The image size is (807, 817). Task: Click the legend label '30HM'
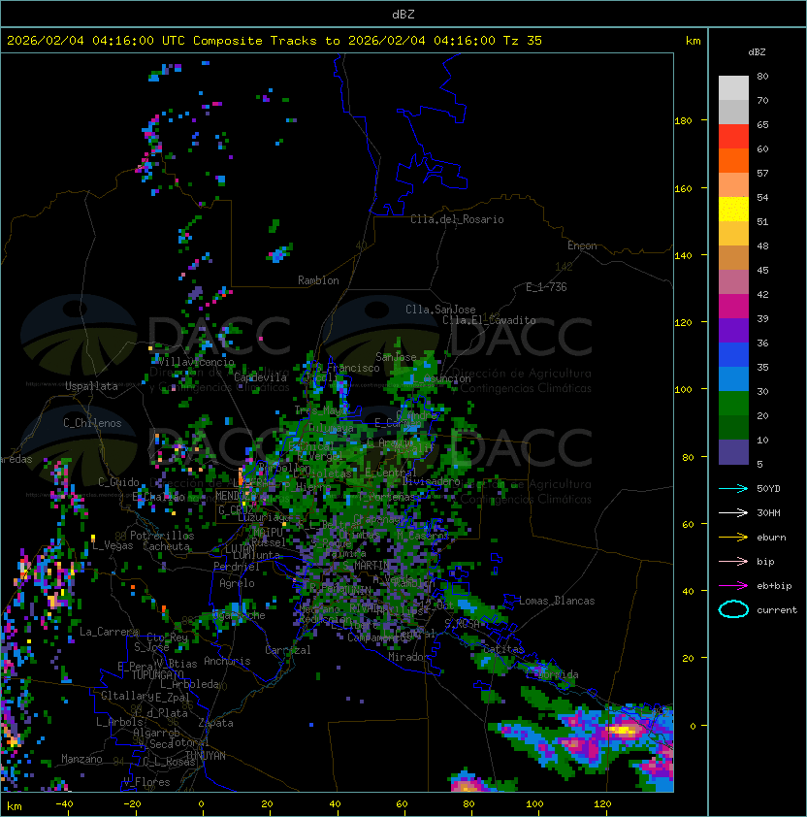tap(768, 512)
